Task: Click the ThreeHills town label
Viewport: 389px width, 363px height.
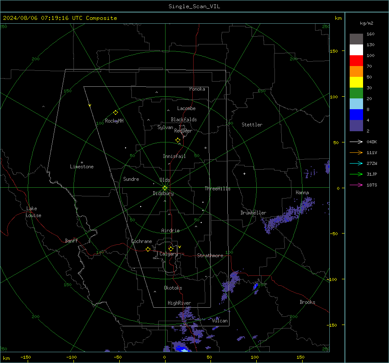Action: [217, 189]
